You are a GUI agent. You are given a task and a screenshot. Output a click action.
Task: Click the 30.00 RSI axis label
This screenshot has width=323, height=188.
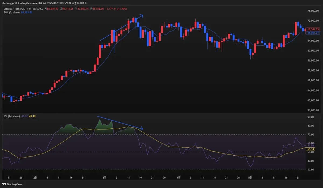310,170
